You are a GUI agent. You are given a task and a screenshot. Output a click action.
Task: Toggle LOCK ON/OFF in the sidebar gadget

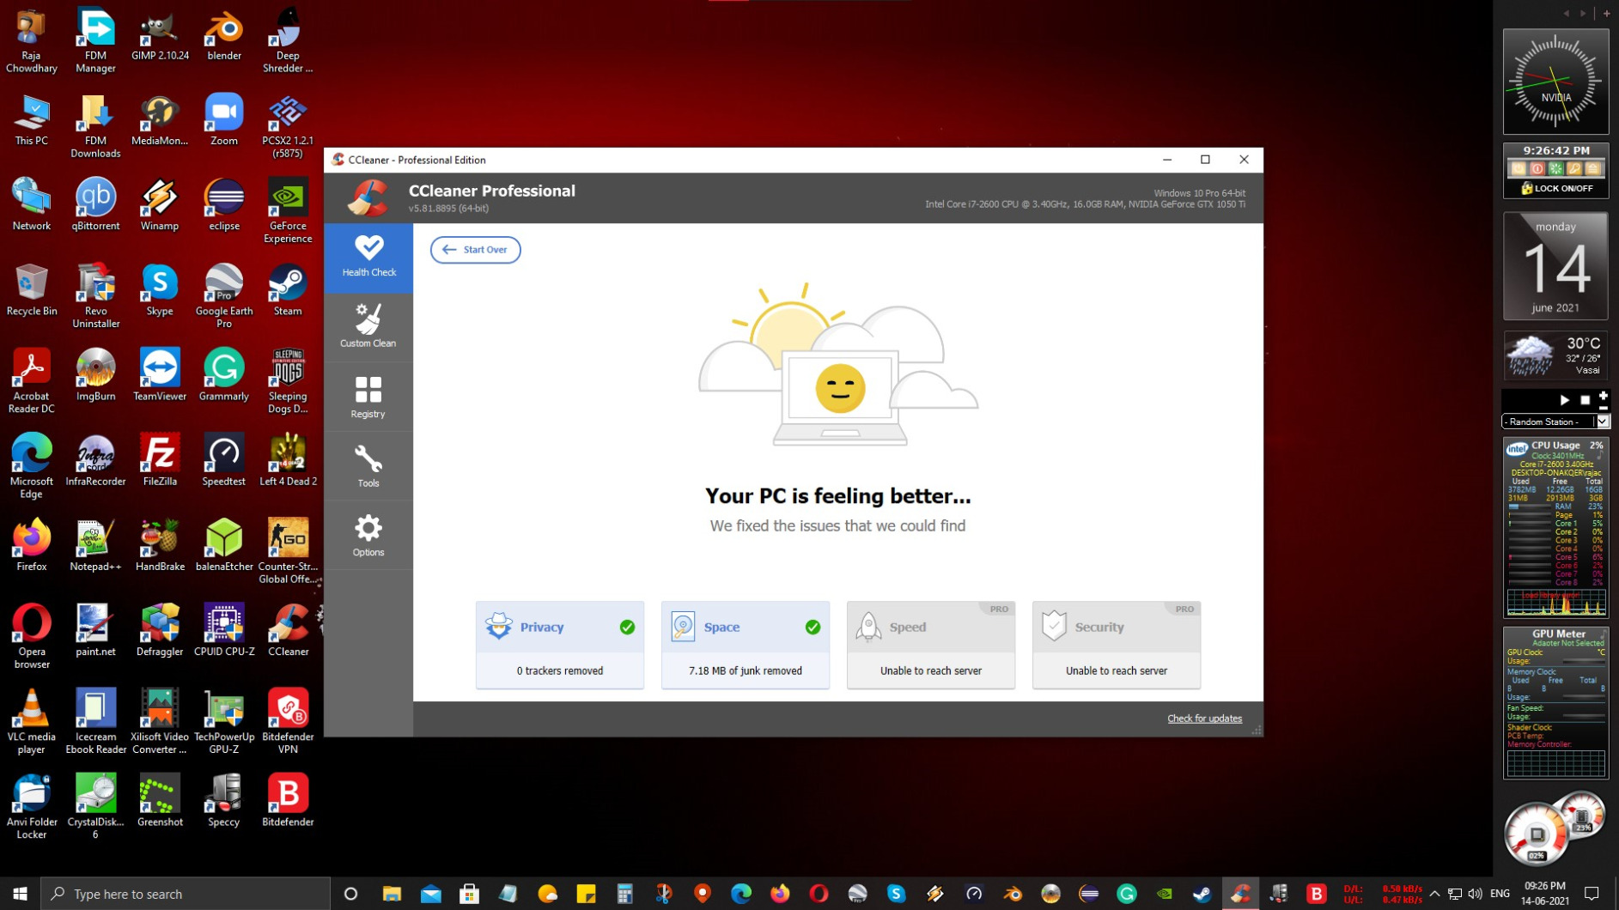tap(1555, 187)
